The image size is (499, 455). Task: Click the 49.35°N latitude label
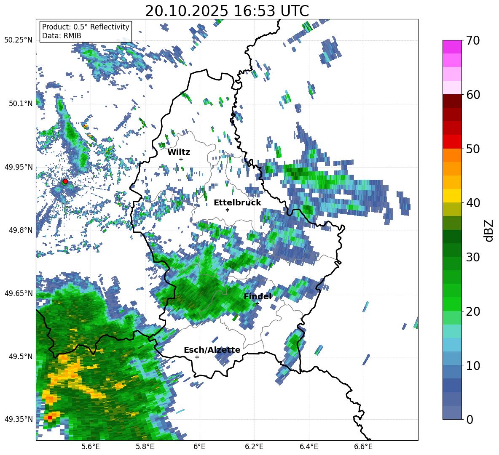[x=19, y=419]
